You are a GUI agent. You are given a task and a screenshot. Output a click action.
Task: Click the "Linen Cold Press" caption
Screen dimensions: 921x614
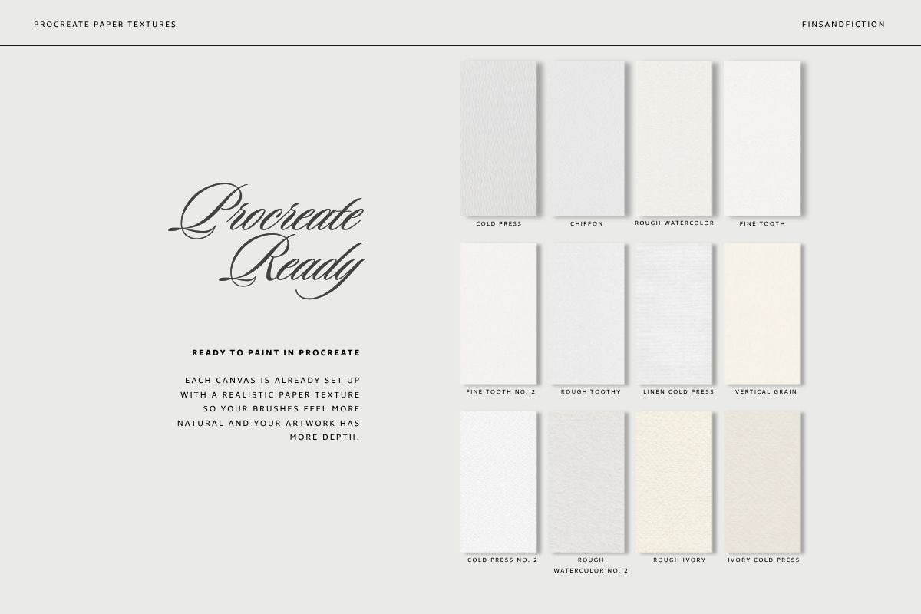click(678, 391)
